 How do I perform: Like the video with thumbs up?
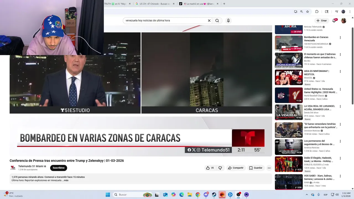tap(210, 168)
